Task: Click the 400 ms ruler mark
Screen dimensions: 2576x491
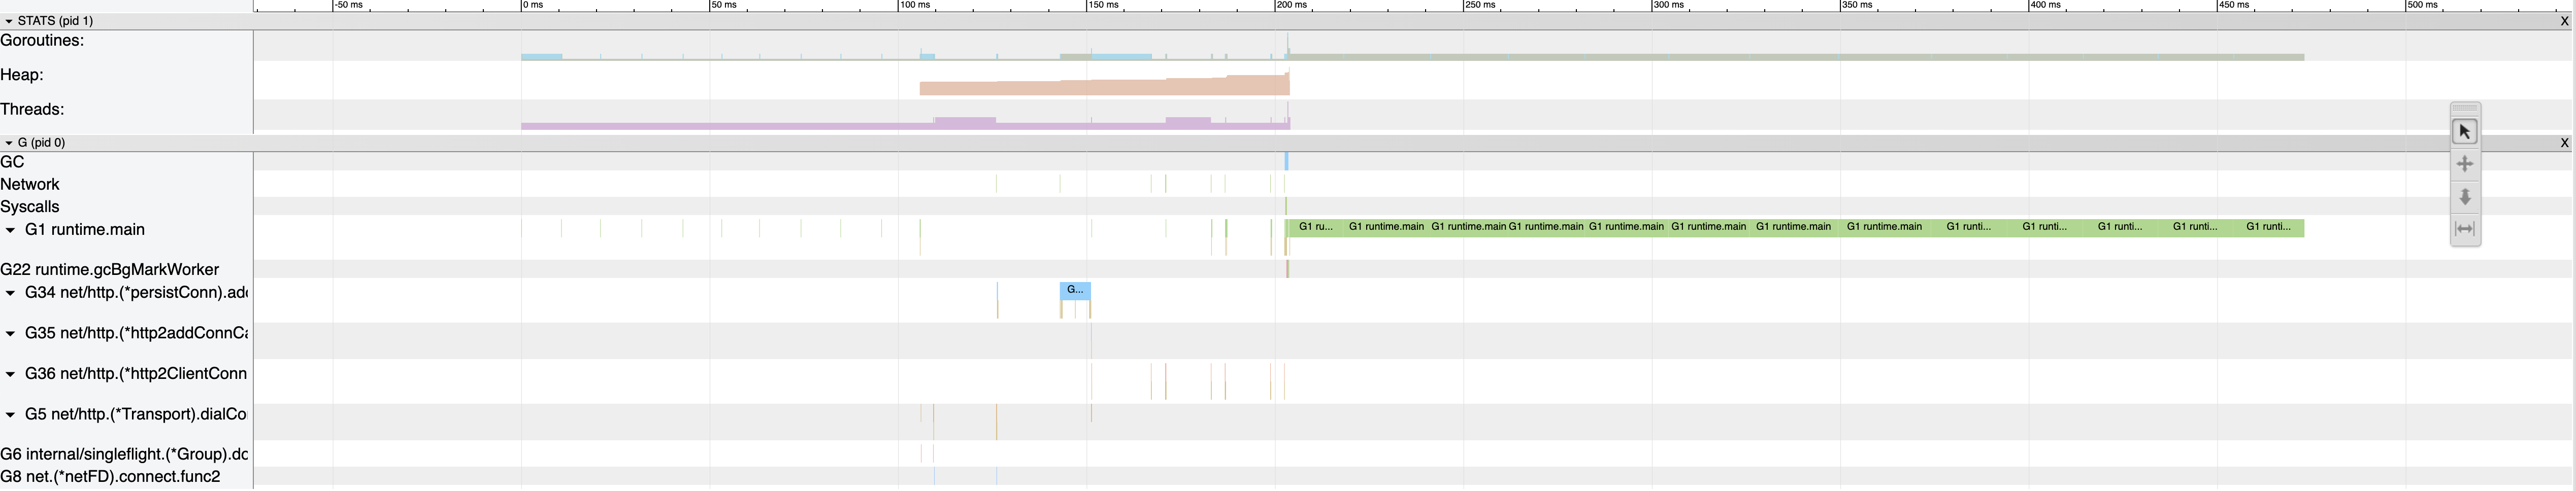Action: tap(2045, 5)
